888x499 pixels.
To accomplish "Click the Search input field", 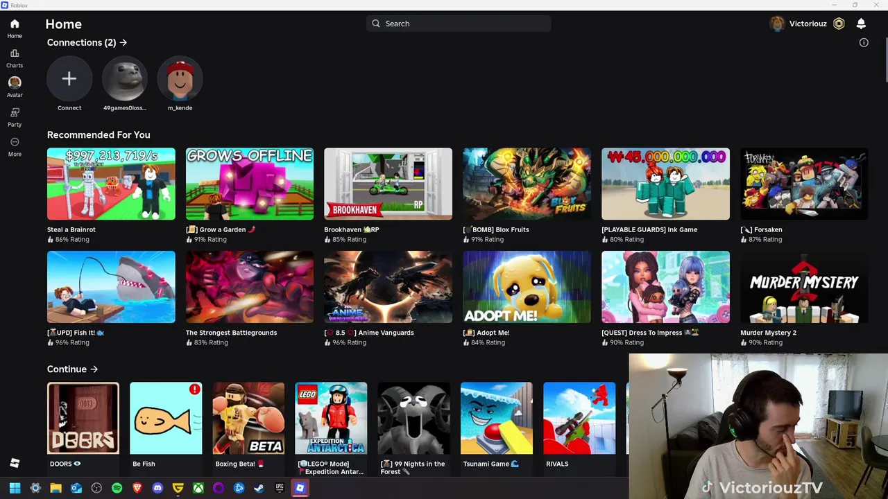I will 459,24.
